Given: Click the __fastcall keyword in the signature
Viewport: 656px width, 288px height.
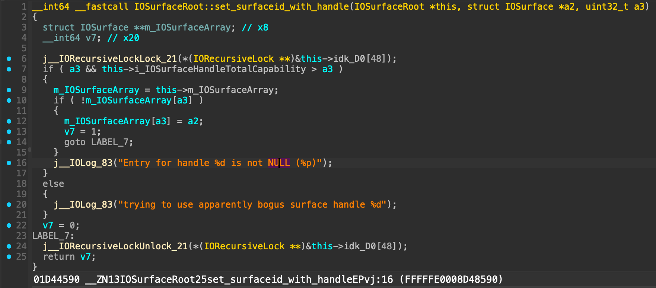Looking at the screenshot, I should (x=102, y=7).
